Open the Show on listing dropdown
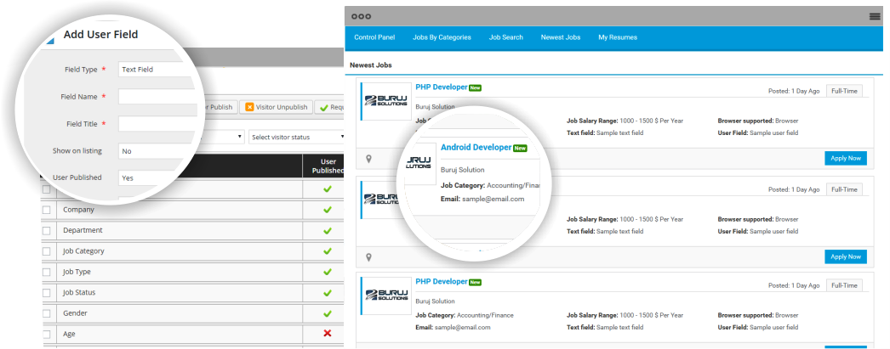 point(157,151)
